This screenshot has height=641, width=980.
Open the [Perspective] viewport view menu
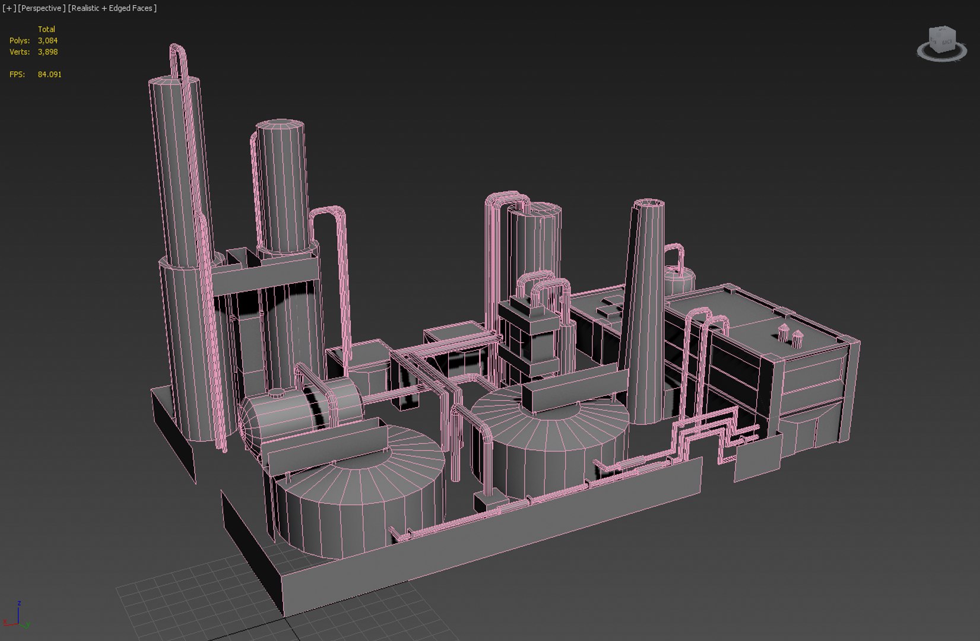41,8
